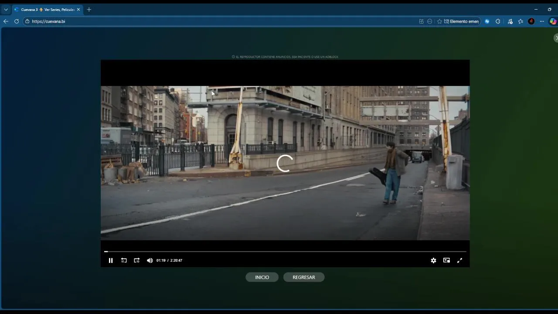Viewport: 558px width, 314px height.
Task: Open the media control music icon
Action: [x=510, y=21]
